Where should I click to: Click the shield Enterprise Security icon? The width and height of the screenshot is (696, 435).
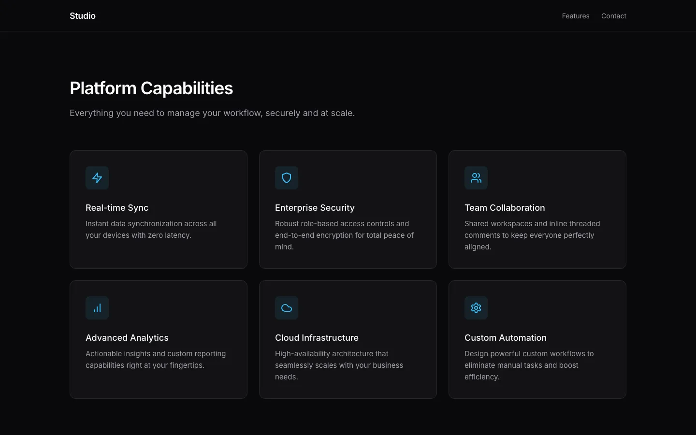click(287, 178)
